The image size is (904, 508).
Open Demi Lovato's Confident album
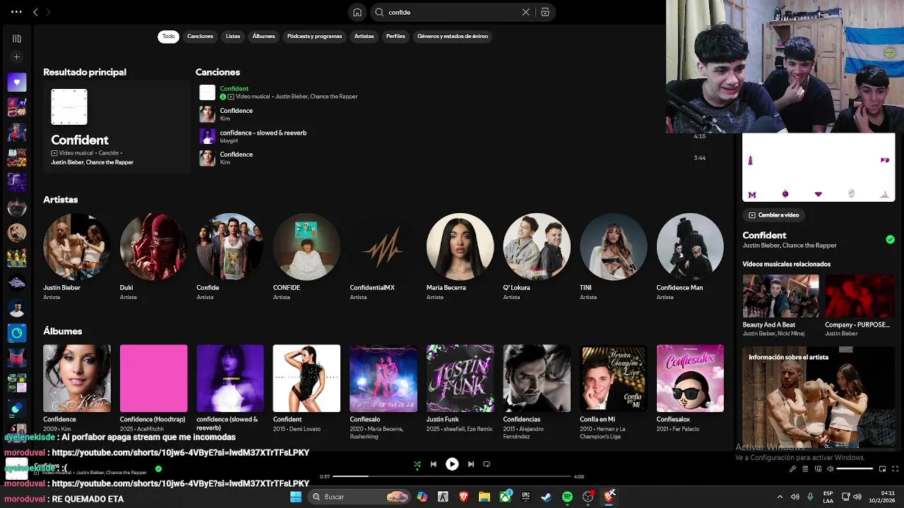pos(307,388)
